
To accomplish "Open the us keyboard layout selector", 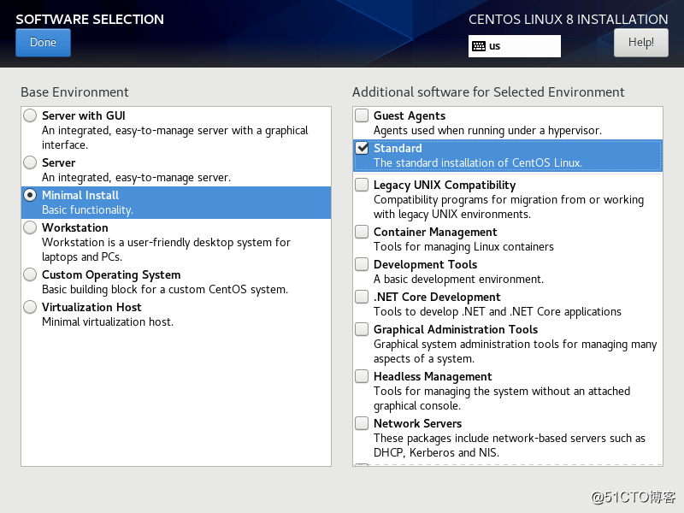I will pyautogui.click(x=515, y=46).
